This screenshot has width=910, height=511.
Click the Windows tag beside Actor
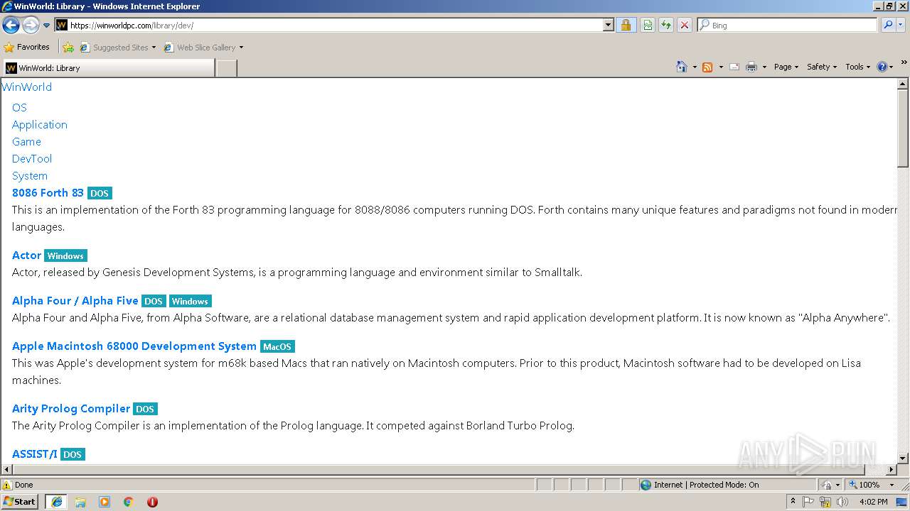click(x=65, y=255)
